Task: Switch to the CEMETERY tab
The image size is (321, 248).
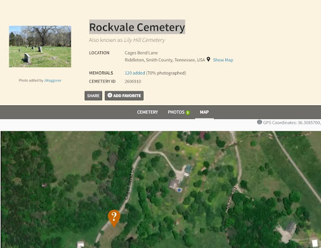Action: 147,112
